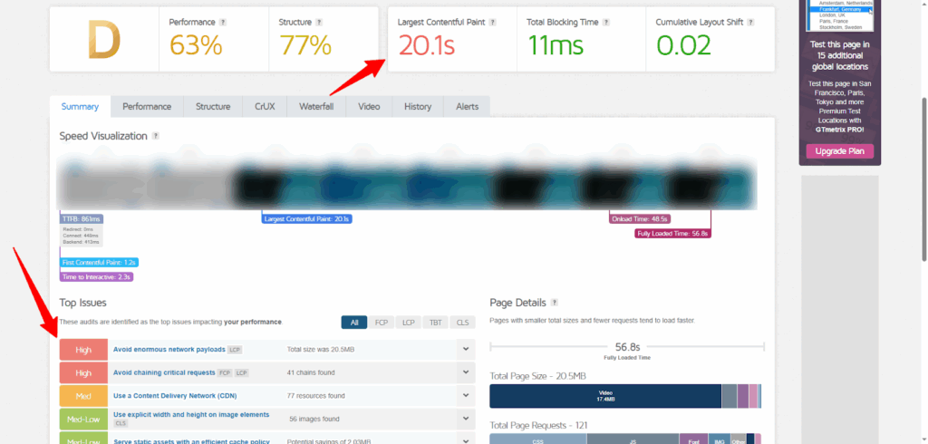This screenshot has height=444, width=928.
Task: Open the Video tab
Action: [369, 107]
